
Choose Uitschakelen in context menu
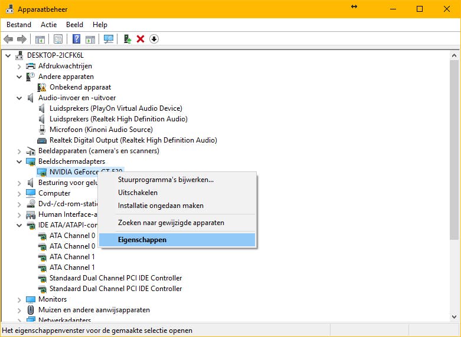coord(177,193)
